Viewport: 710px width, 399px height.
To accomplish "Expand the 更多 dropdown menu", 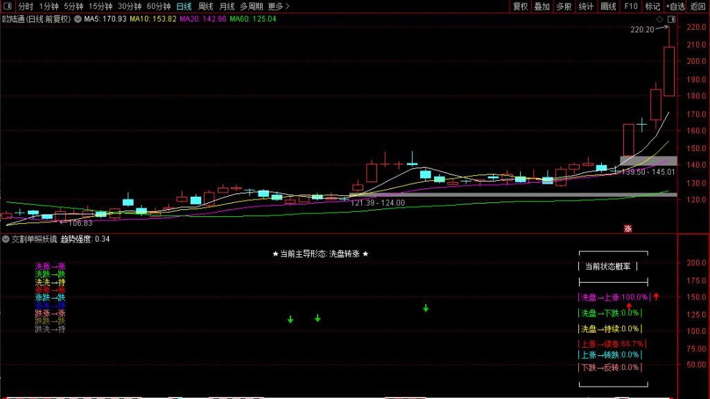I will pos(277,6).
